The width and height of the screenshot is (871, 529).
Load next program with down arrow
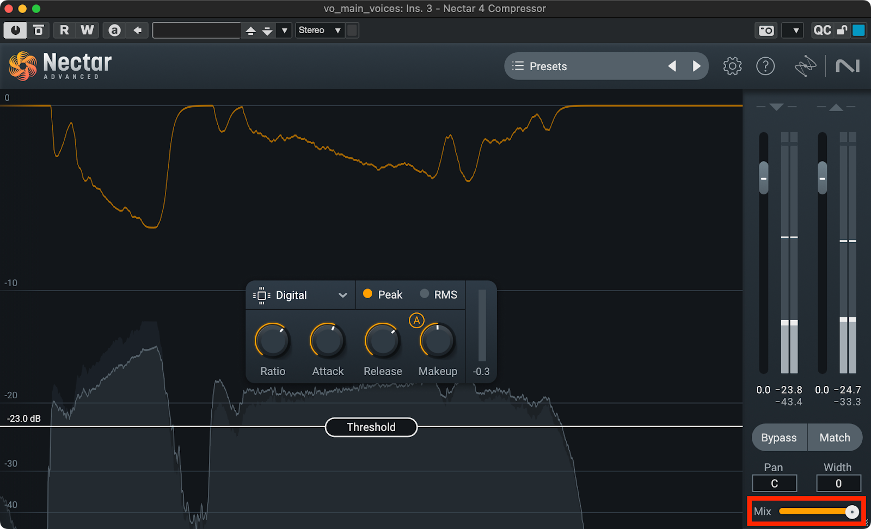[x=267, y=30]
